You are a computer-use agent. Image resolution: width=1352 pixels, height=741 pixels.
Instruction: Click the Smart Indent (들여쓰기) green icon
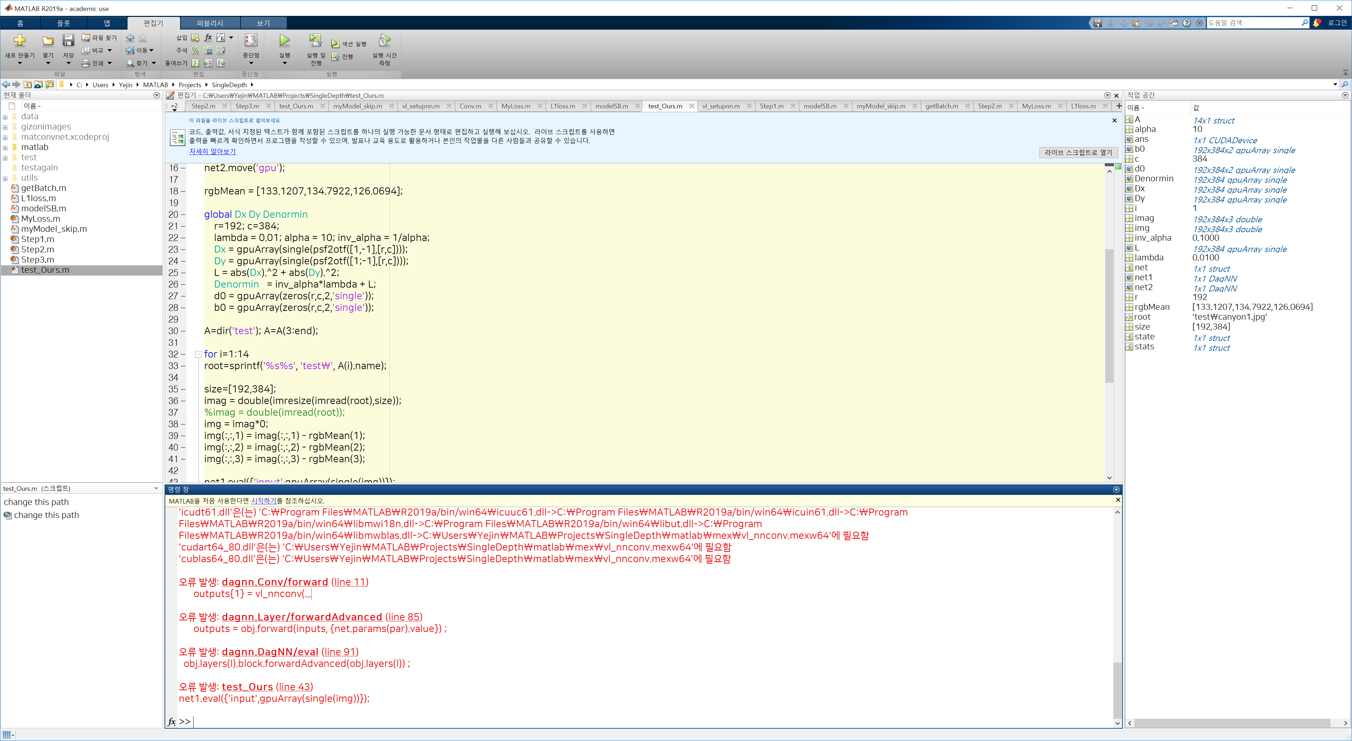[195, 63]
